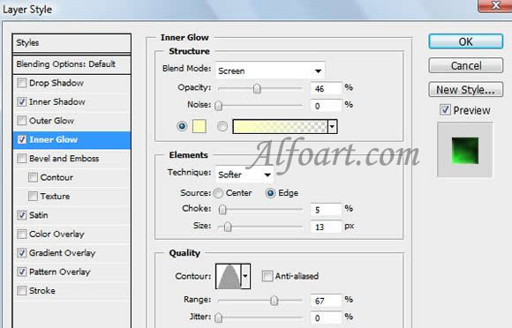Click the Size slider handle
This screenshot has height=328, width=512.
pyautogui.click(x=228, y=227)
